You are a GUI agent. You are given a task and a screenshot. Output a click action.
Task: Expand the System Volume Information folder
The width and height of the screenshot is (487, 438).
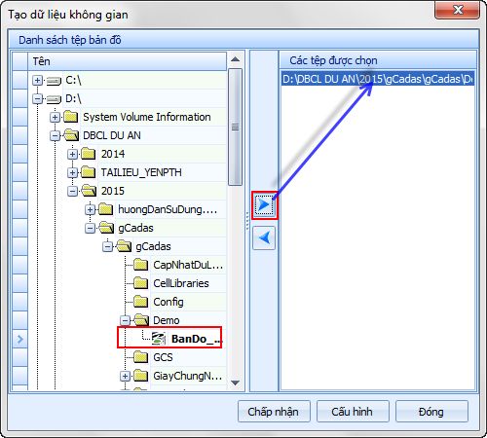(x=55, y=118)
